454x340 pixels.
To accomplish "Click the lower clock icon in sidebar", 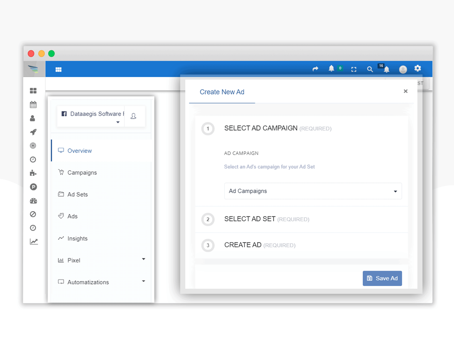I will click(33, 228).
